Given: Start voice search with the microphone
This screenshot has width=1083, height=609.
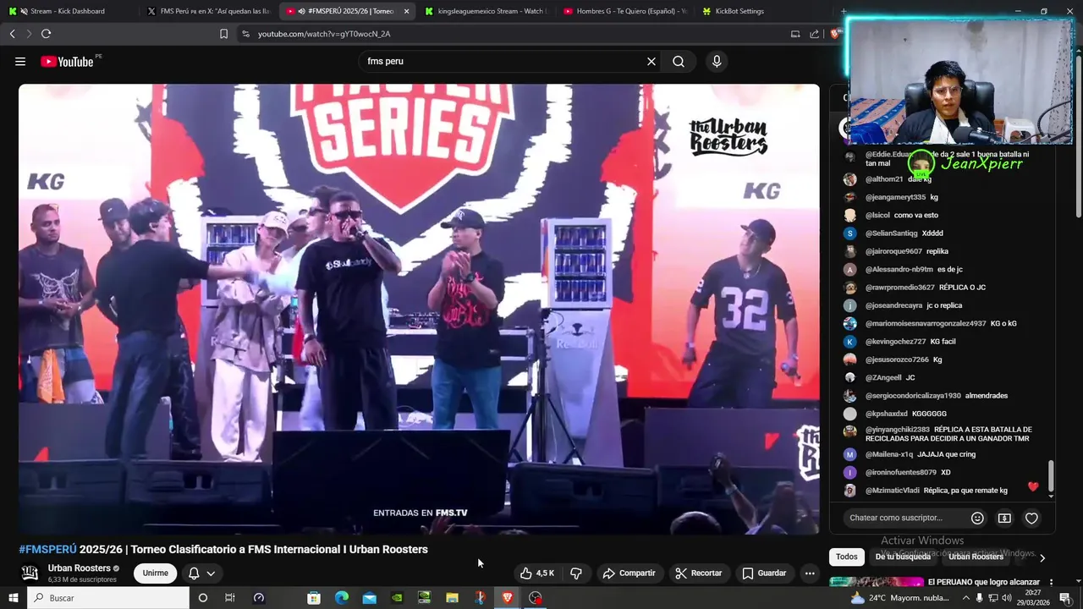Looking at the screenshot, I should (x=717, y=62).
